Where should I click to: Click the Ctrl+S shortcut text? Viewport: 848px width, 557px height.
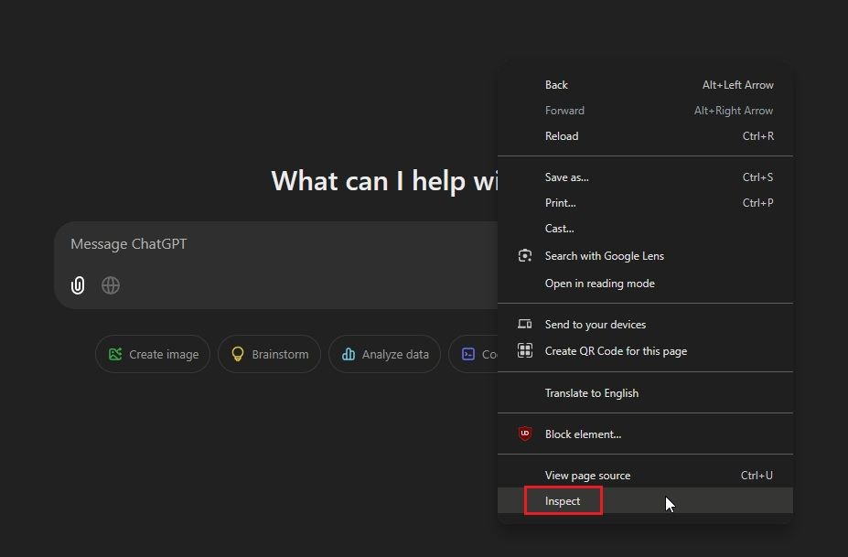click(x=757, y=177)
